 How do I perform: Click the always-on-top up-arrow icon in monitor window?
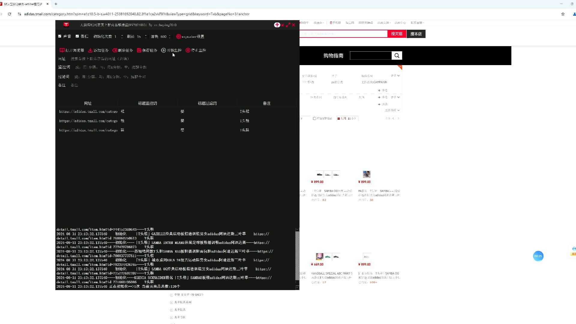(277, 25)
